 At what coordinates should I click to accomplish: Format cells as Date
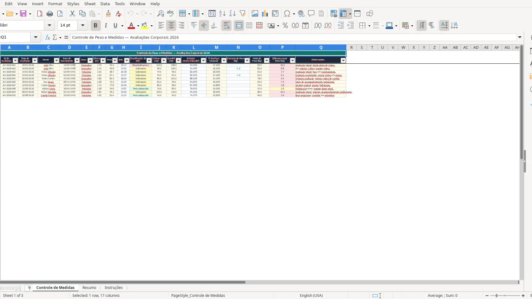coord(305,26)
